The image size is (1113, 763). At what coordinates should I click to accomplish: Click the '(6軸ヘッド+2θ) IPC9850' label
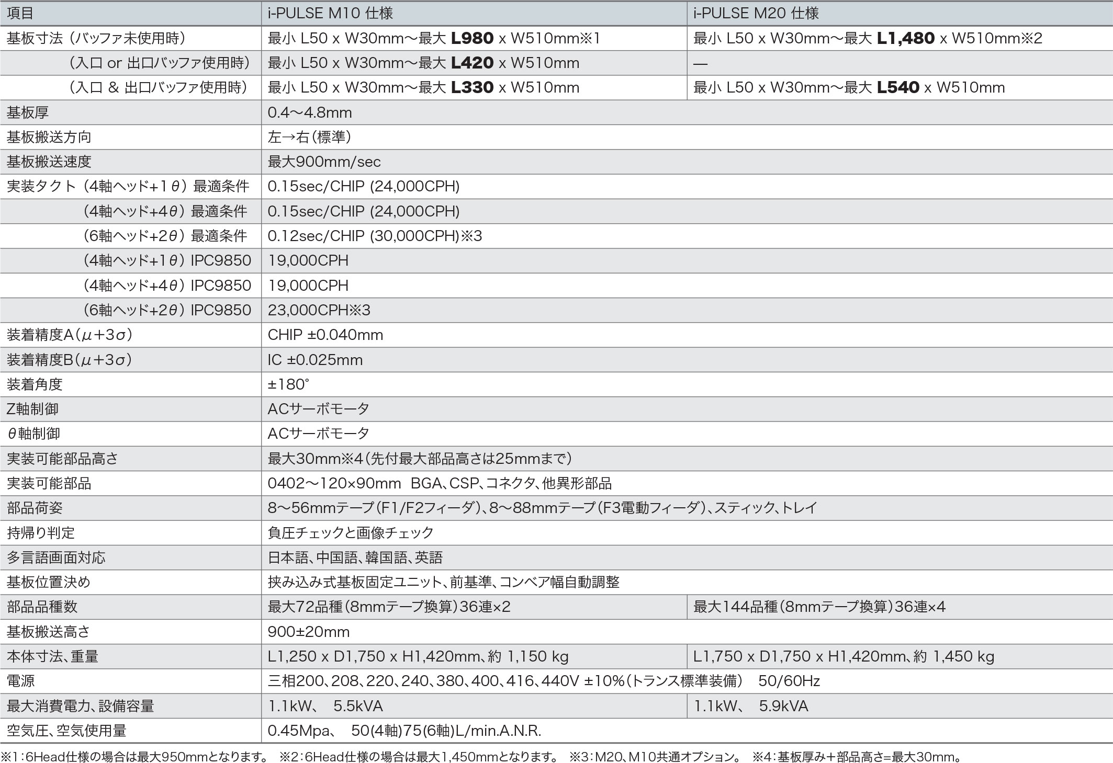point(167,310)
